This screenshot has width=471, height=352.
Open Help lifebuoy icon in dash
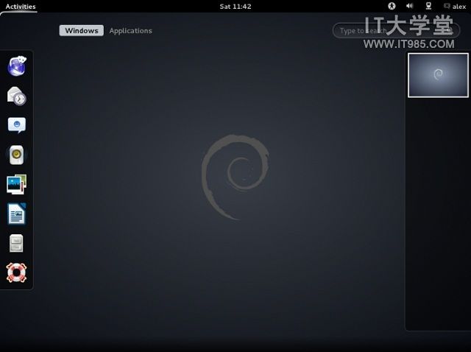click(16, 272)
